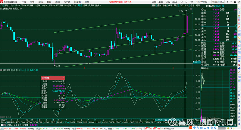The height and width of the screenshot is (130, 241).
Task: Click the 摩逼功能 button
Action: (x=33, y=125)
